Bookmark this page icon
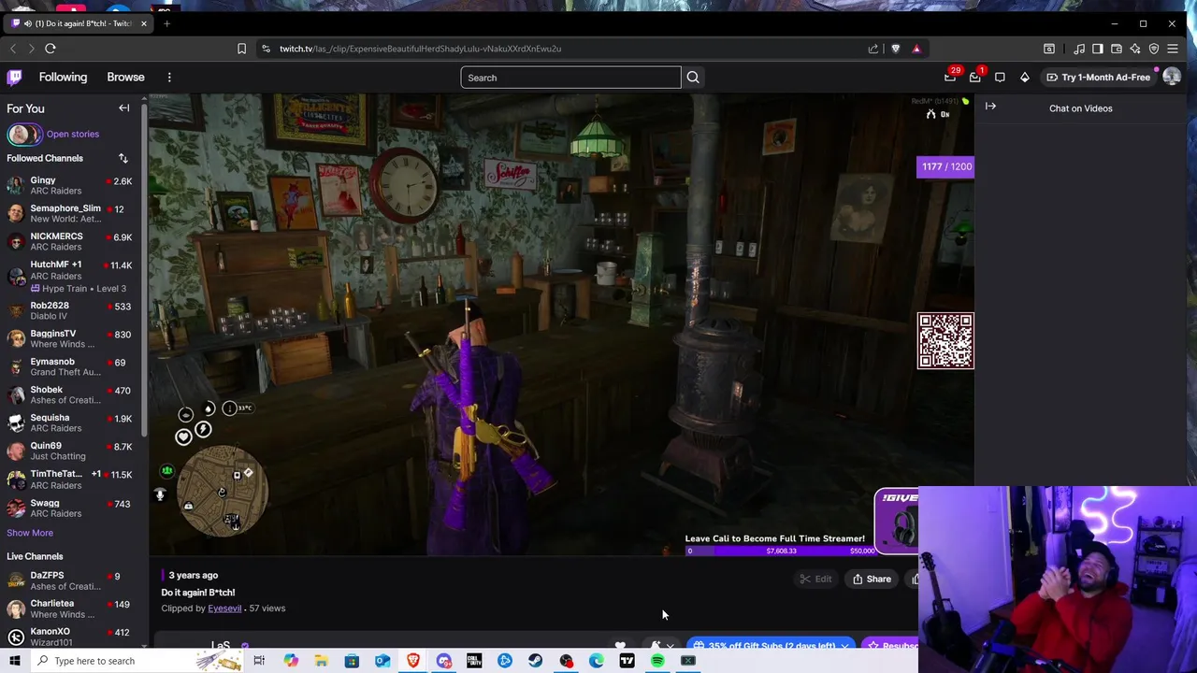 point(241,49)
